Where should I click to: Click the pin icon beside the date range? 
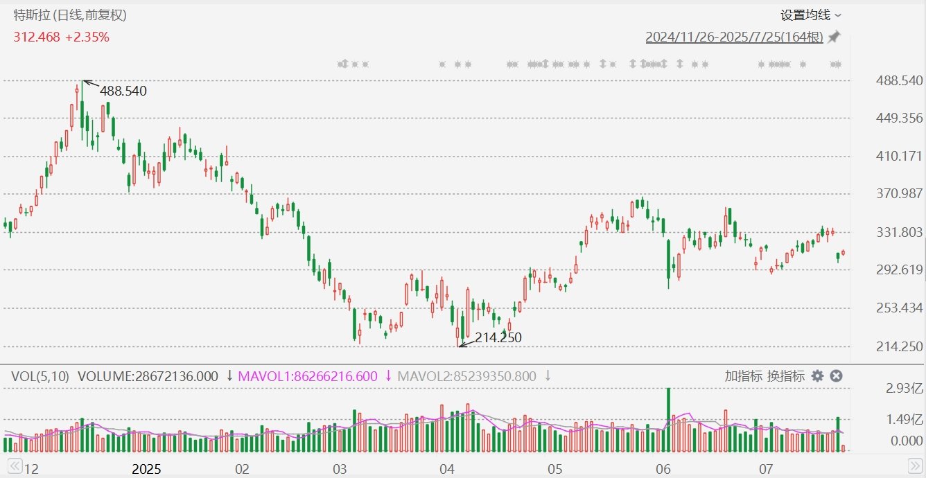pos(835,37)
